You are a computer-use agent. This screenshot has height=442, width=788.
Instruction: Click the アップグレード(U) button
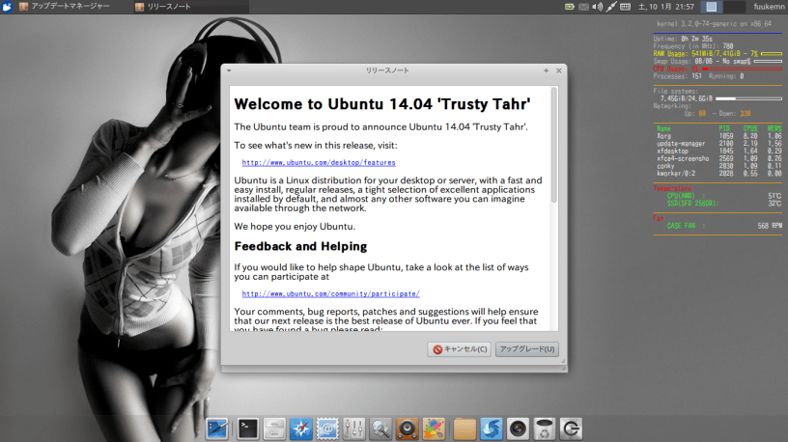coord(527,349)
